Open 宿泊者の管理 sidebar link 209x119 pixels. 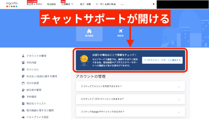34,90
